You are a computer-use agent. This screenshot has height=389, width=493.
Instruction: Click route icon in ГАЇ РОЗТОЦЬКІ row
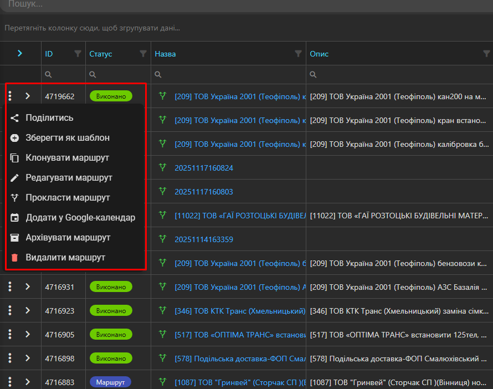tap(162, 215)
